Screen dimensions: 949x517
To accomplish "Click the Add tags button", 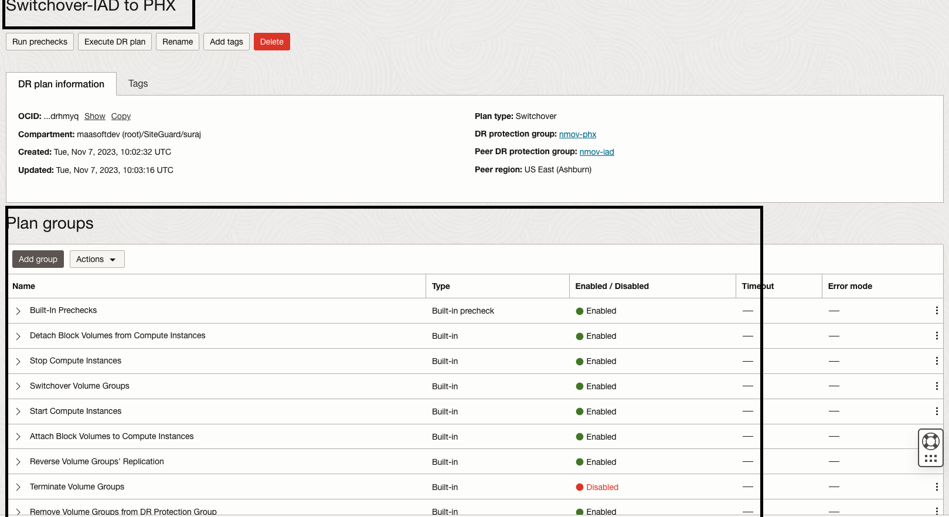I will pos(226,42).
